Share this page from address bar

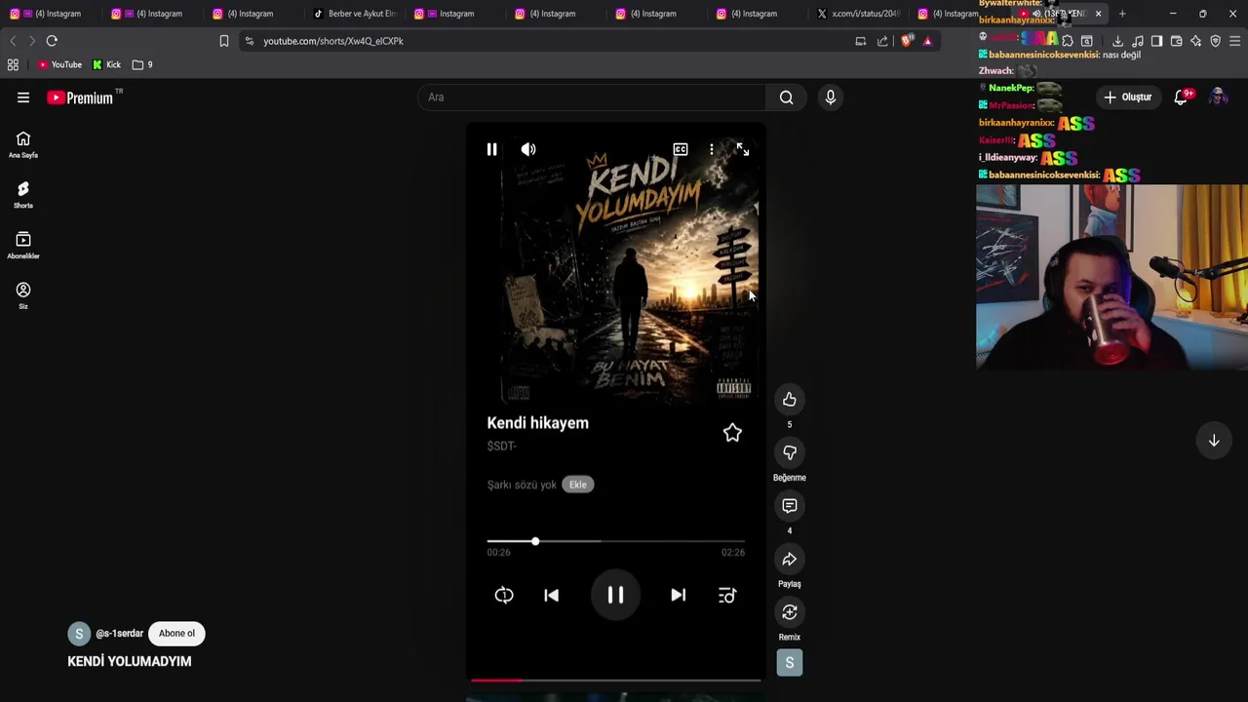pyautogui.click(x=883, y=41)
